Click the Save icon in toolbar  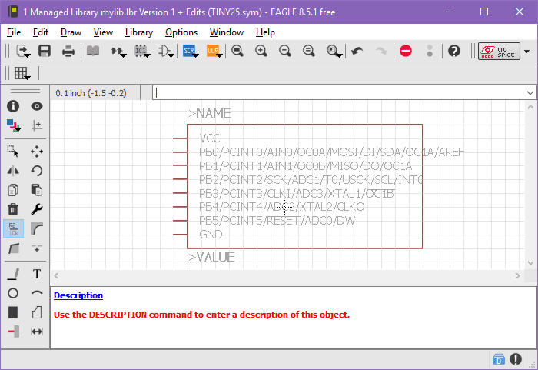click(45, 51)
